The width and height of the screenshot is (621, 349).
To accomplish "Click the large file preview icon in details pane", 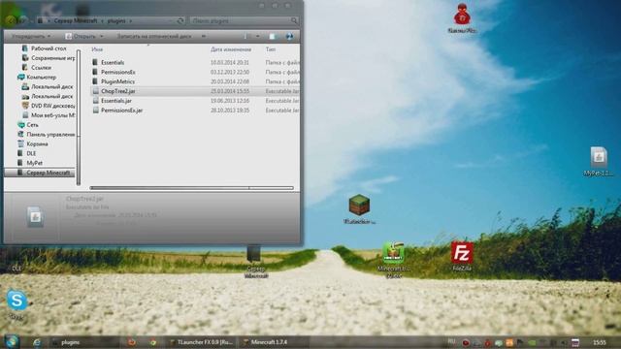I will (35, 216).
